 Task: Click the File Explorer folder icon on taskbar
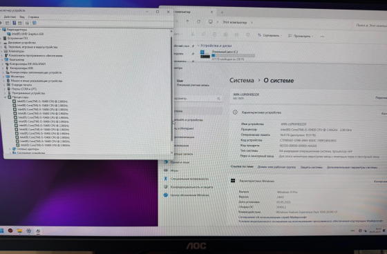[x=19, y=231]
